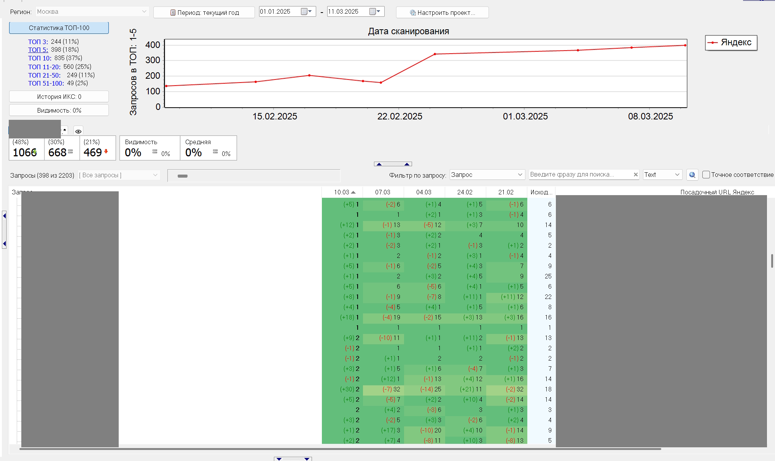
Task: Open the end date calendar picker icon
Action: 375,11
